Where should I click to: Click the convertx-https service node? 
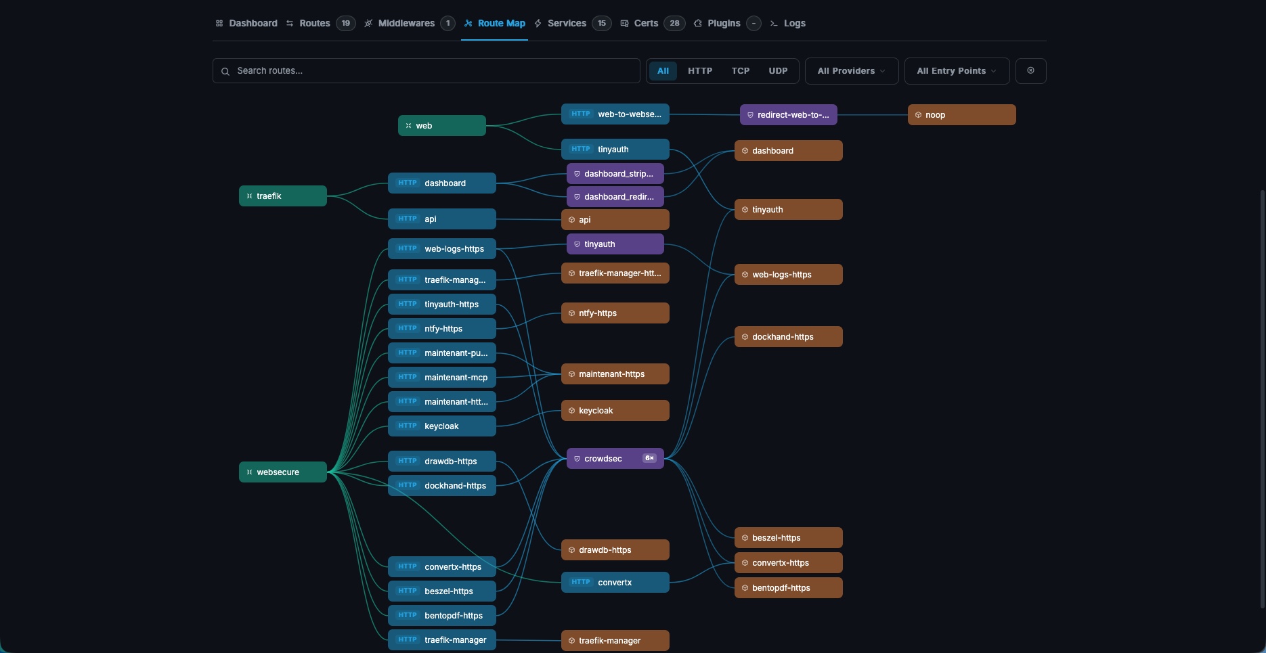pos(789,562)
